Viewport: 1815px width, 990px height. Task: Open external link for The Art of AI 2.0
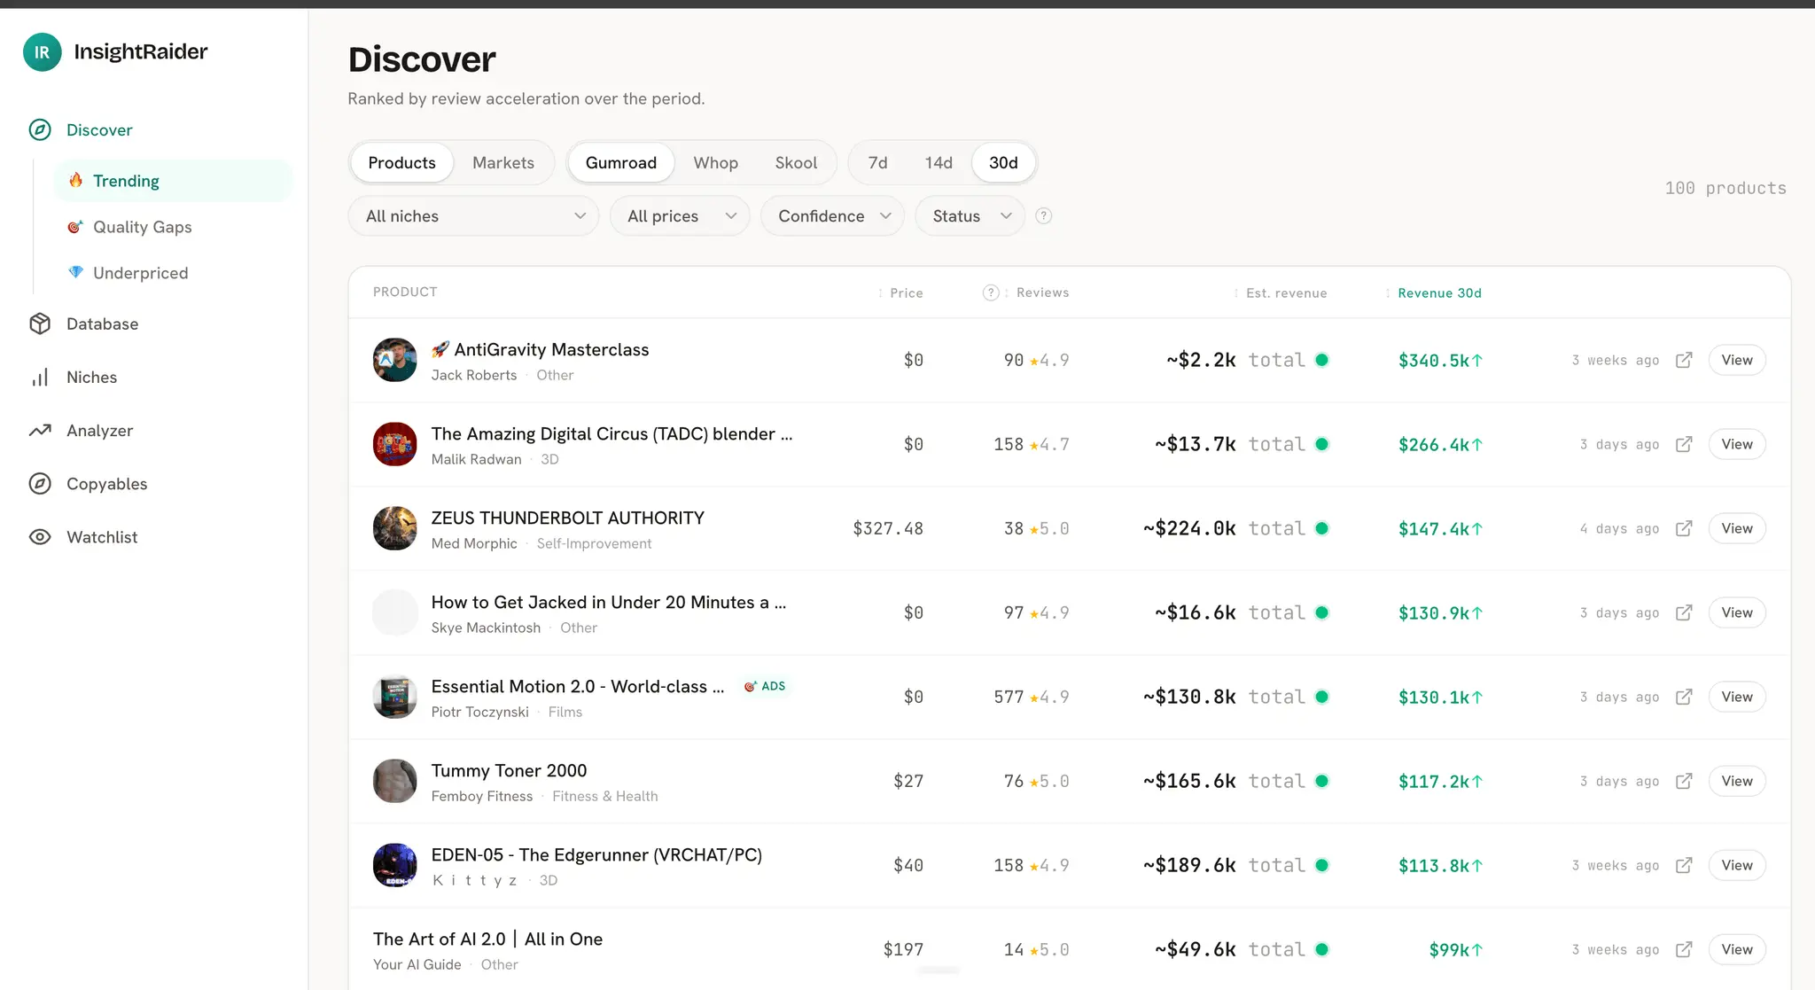click(x=1684, y=949)
